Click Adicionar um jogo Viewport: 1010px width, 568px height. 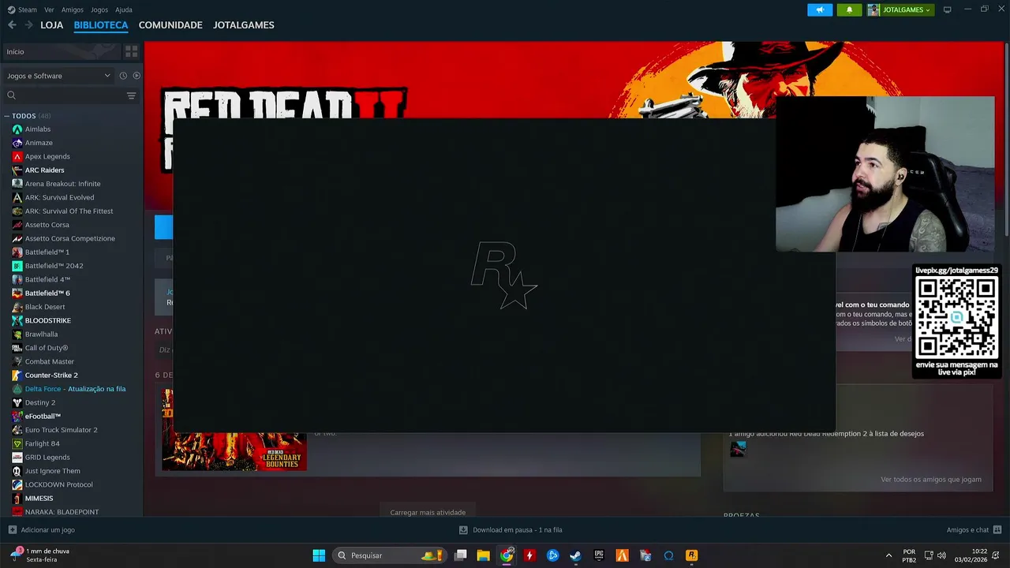(x=41, y=530)
